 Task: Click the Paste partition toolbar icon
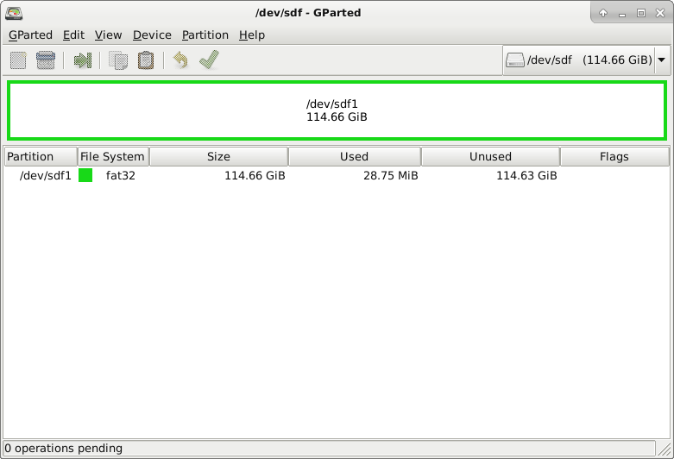146,60
